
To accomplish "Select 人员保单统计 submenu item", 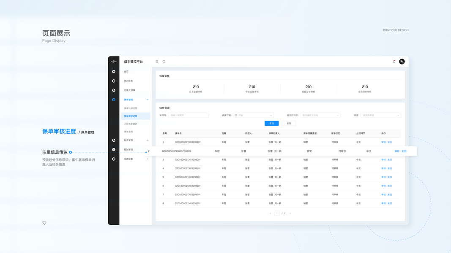I will click(131, 124).
